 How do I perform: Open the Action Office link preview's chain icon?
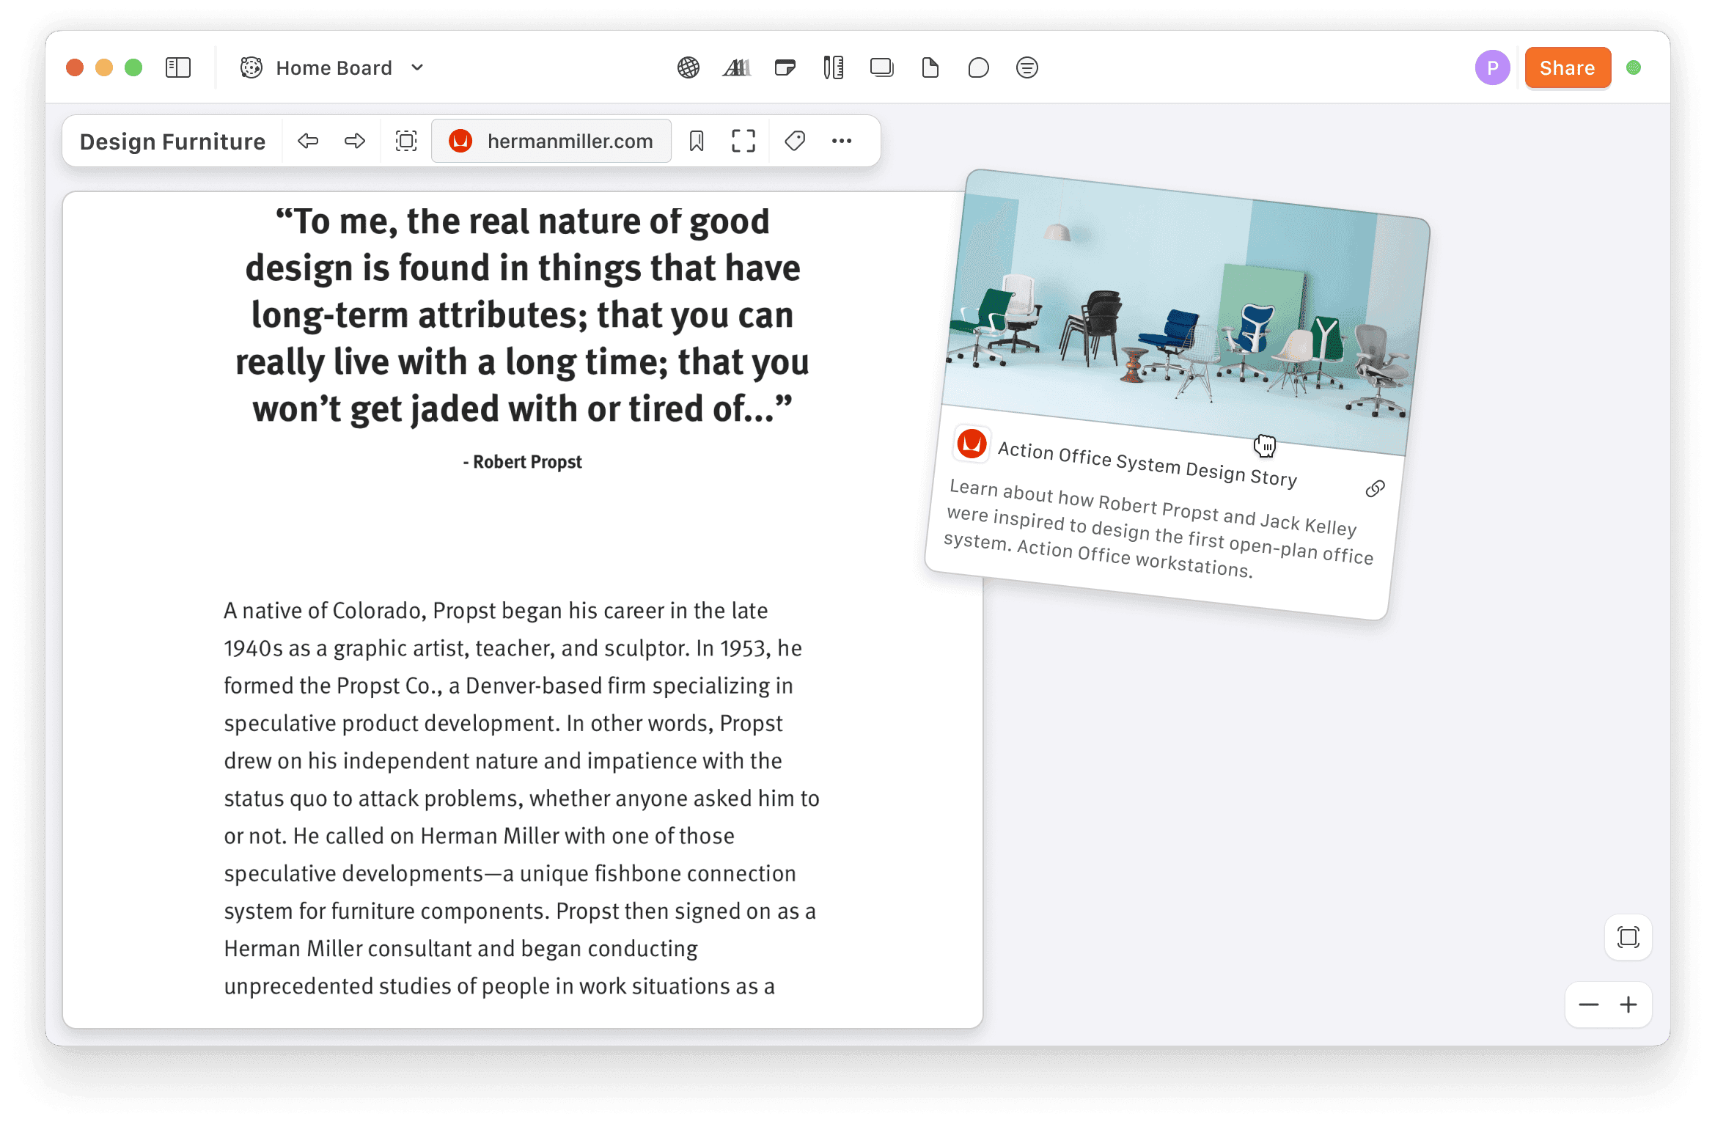point(1375,489)
